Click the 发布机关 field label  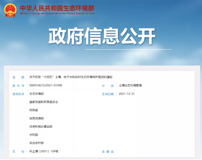18,94
